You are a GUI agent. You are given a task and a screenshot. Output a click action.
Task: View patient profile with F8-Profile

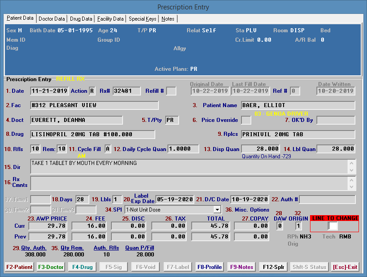(210, 267)
